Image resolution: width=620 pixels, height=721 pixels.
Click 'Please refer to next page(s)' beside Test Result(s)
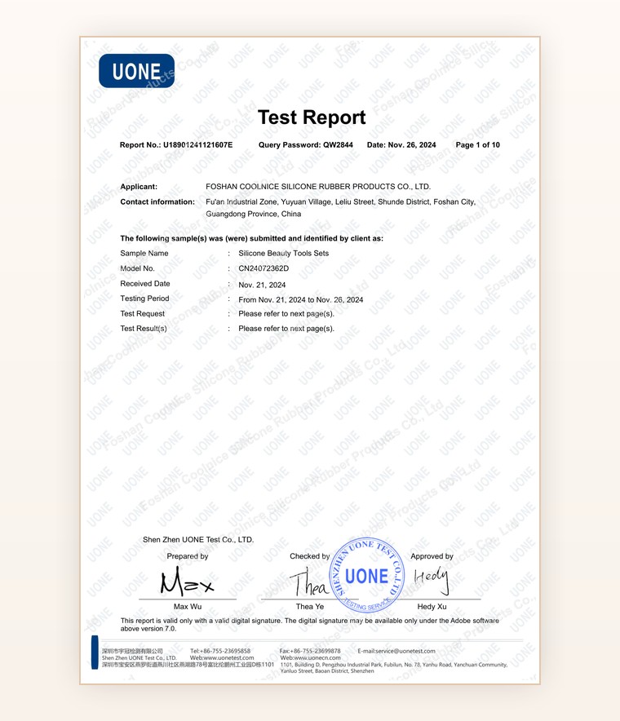(286, 329)
